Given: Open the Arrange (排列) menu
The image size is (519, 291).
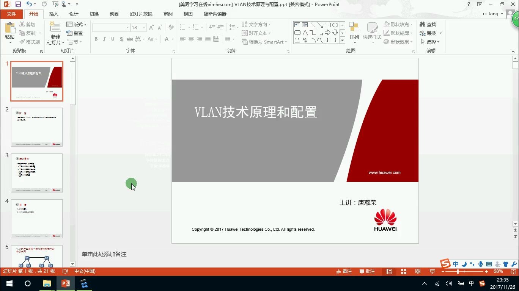Looking at the screenshot, I should coord(354,33).
